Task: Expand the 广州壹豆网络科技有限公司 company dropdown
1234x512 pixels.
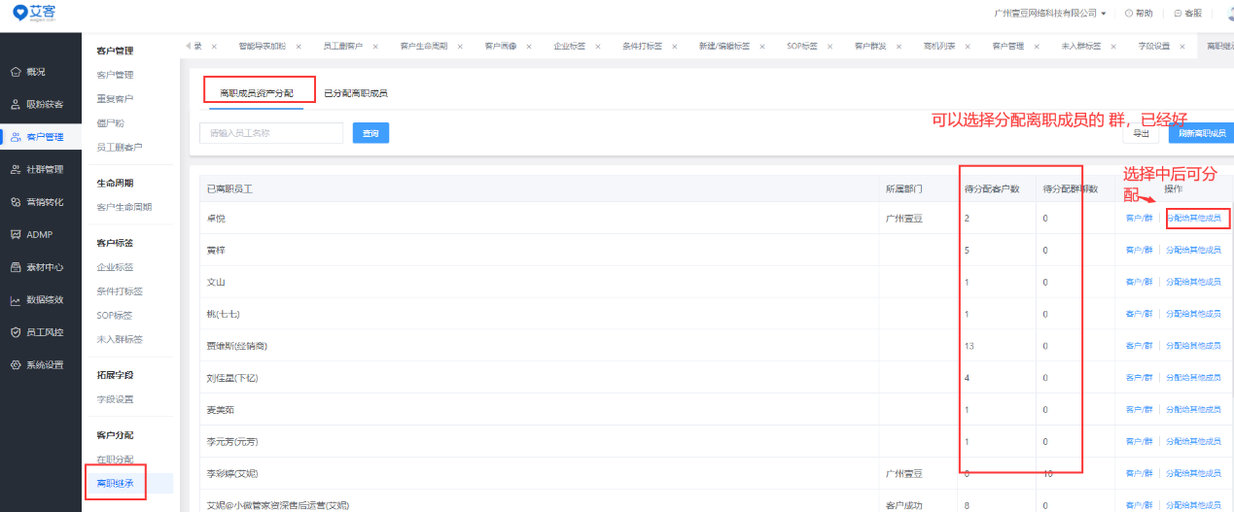Action: click(1050, 14)
